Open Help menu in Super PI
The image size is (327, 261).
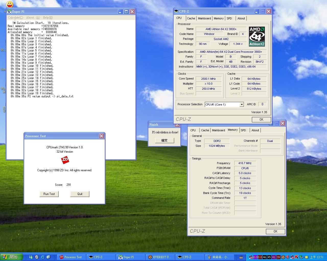(x=48, y=18)
